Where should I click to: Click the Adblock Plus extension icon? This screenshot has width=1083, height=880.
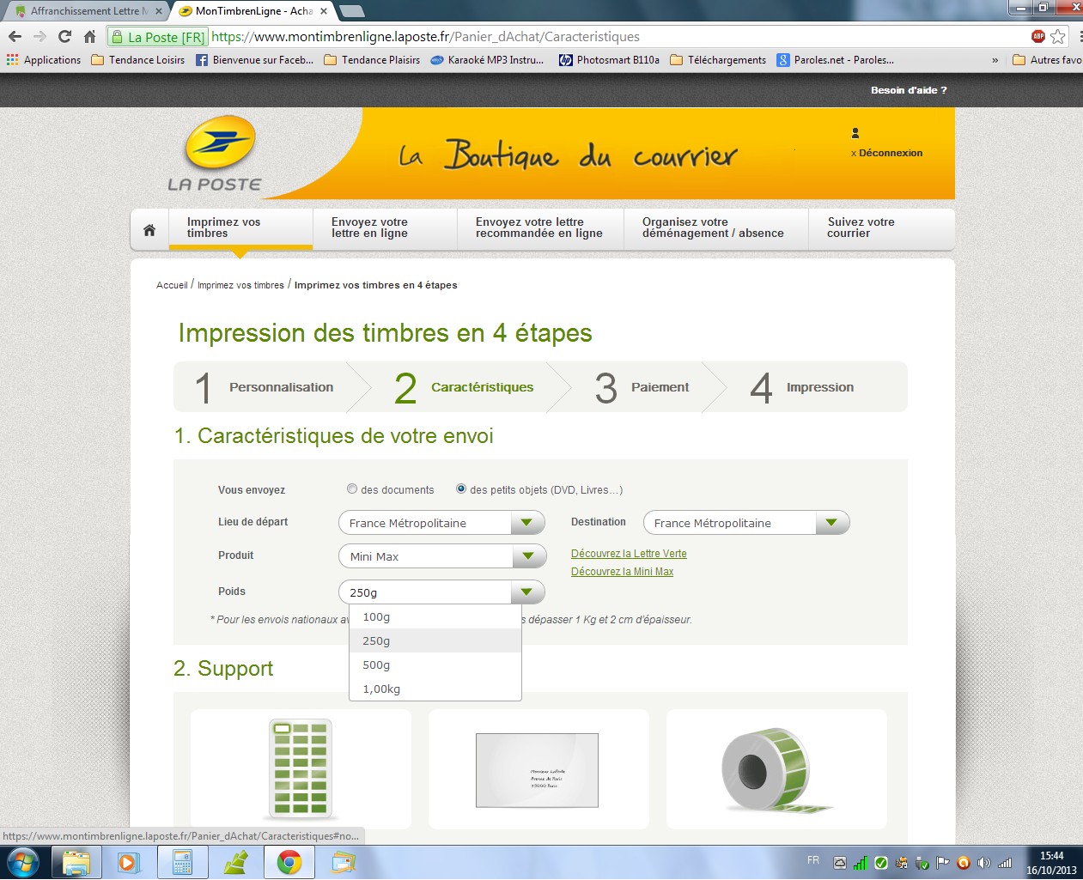1038,36
